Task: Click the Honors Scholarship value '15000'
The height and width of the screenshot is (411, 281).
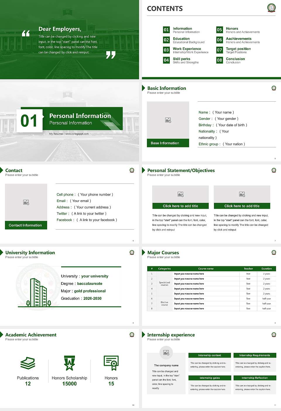Action: pos(69,384)
